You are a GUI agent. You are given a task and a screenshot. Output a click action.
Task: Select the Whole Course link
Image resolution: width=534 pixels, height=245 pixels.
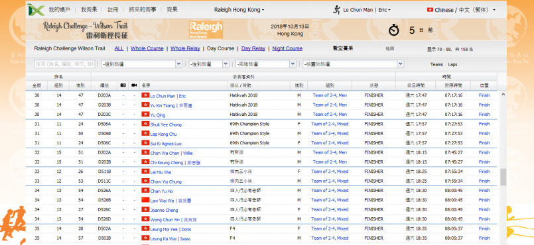147,48
